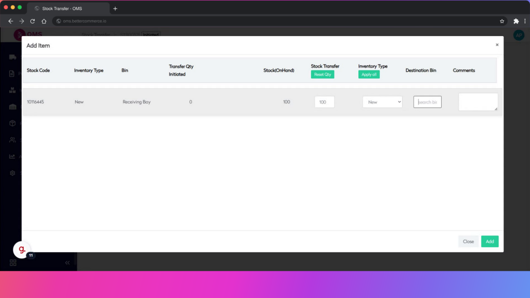Go to the browser home page
The image size is (530, 298).
pos(44,21)
